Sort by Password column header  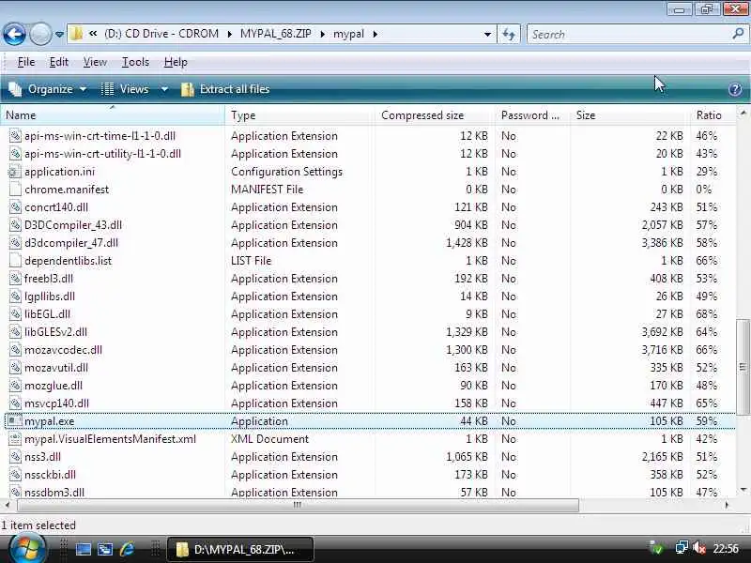point(532,115)
